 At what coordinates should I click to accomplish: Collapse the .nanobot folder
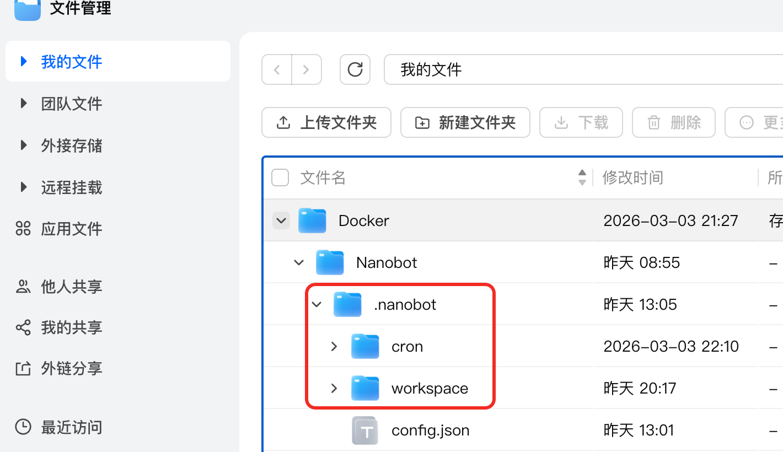coord(317,304)
